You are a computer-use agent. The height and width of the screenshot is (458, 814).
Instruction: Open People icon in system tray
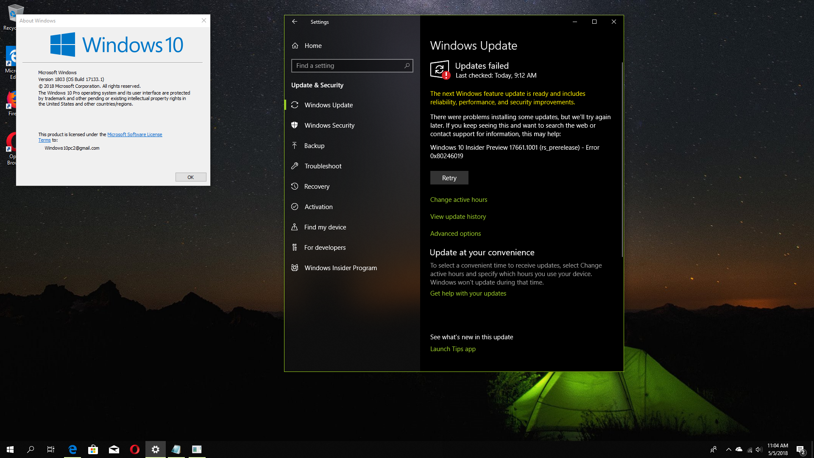714,450
